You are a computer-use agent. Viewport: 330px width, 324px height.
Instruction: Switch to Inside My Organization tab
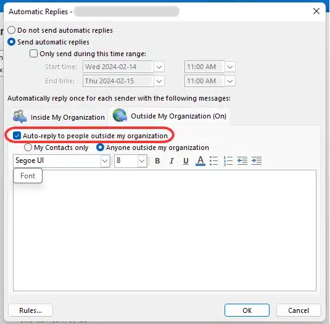pyautogui.click(x=59, y=117)
